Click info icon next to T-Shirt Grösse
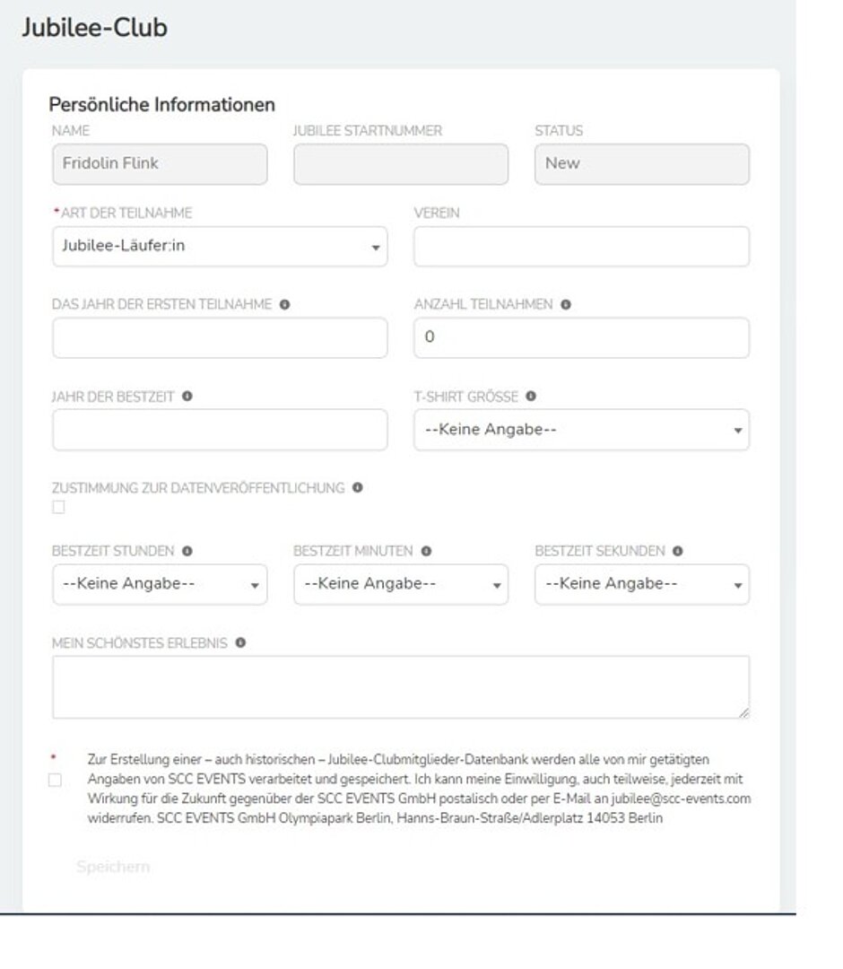Viewport: 843px width, 969px height. [531, 396]
